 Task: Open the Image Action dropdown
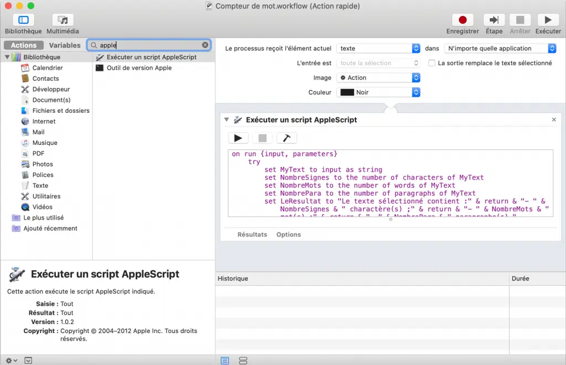(x=378, y=77)
